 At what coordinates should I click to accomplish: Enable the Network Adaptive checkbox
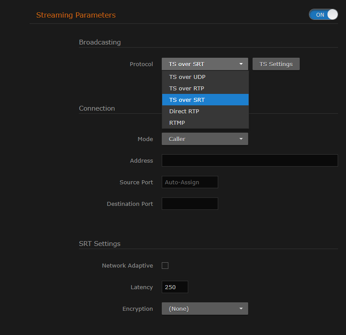[x=165, y=265]
